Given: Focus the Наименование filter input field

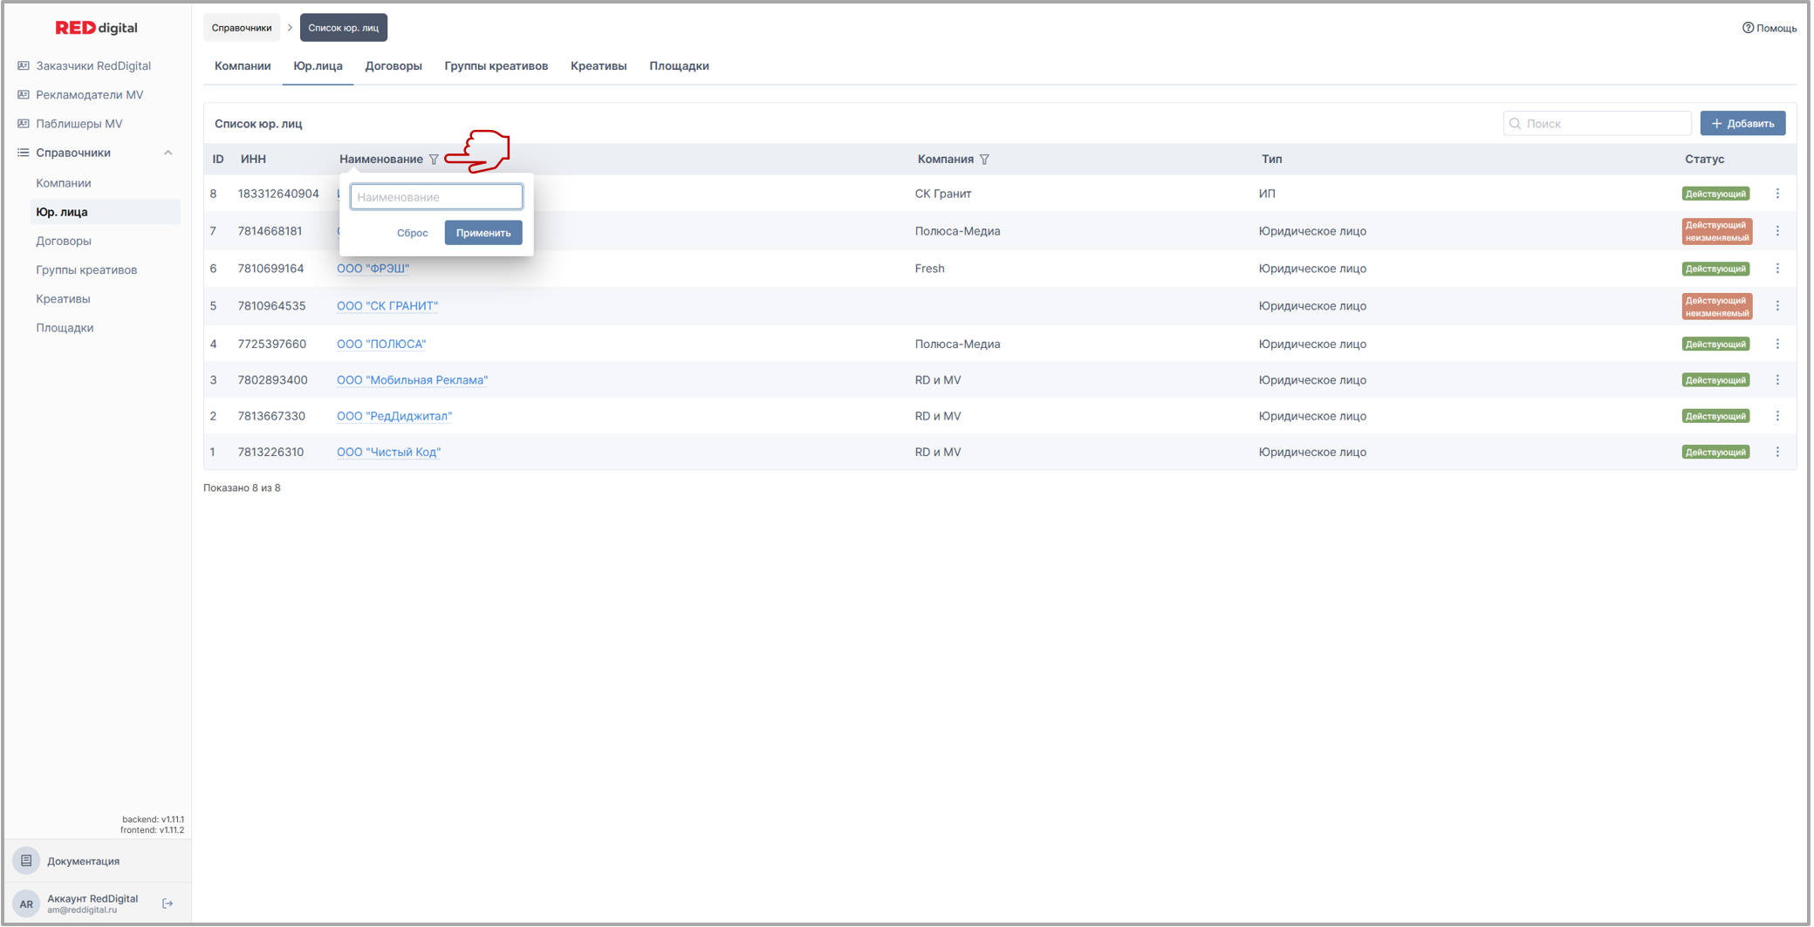Looking at the screenshot, I should [x=436, y=197].
